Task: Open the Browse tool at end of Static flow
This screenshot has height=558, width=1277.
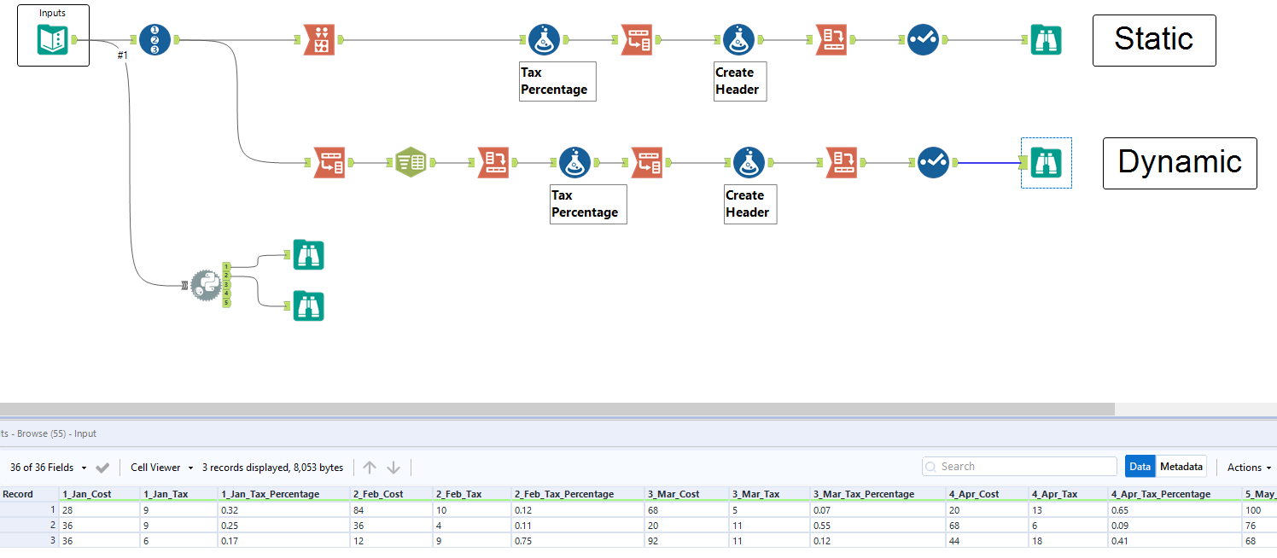Action: 1046,39
